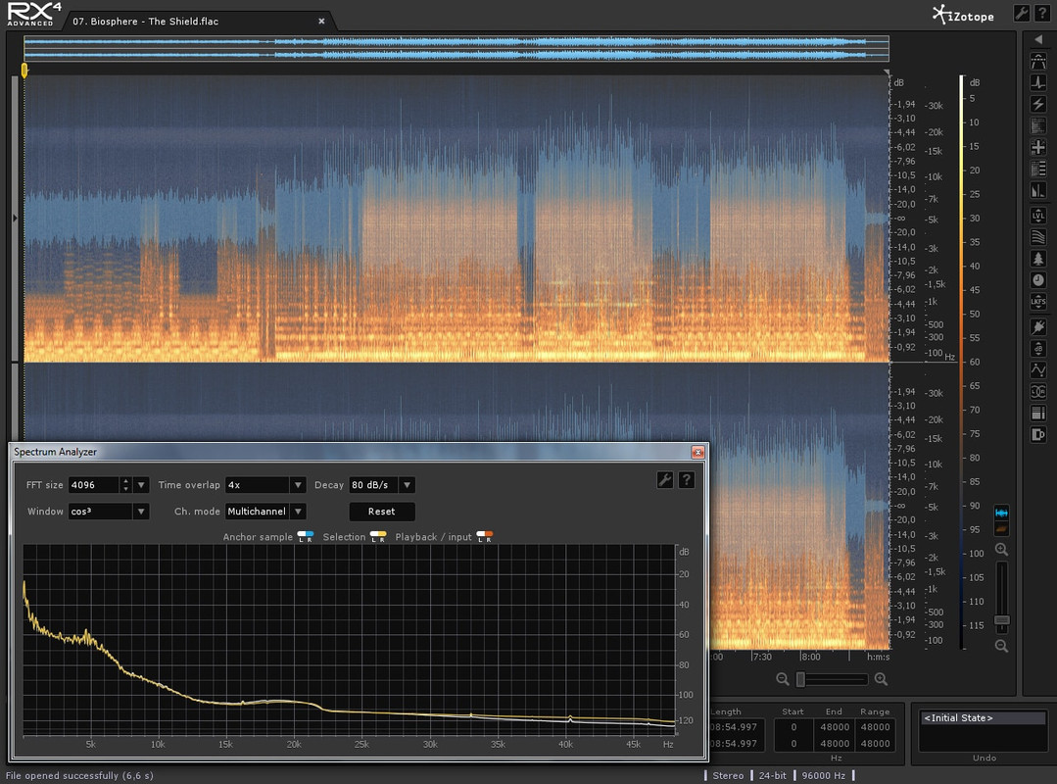Open the Gain dB module icon
This screenshot has height=784, width=1057.
pos(1038,349)
